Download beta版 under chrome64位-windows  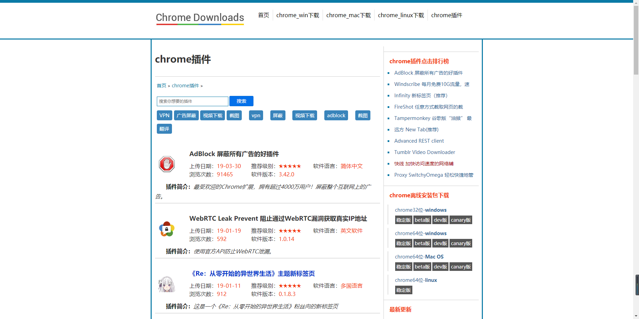422,243
